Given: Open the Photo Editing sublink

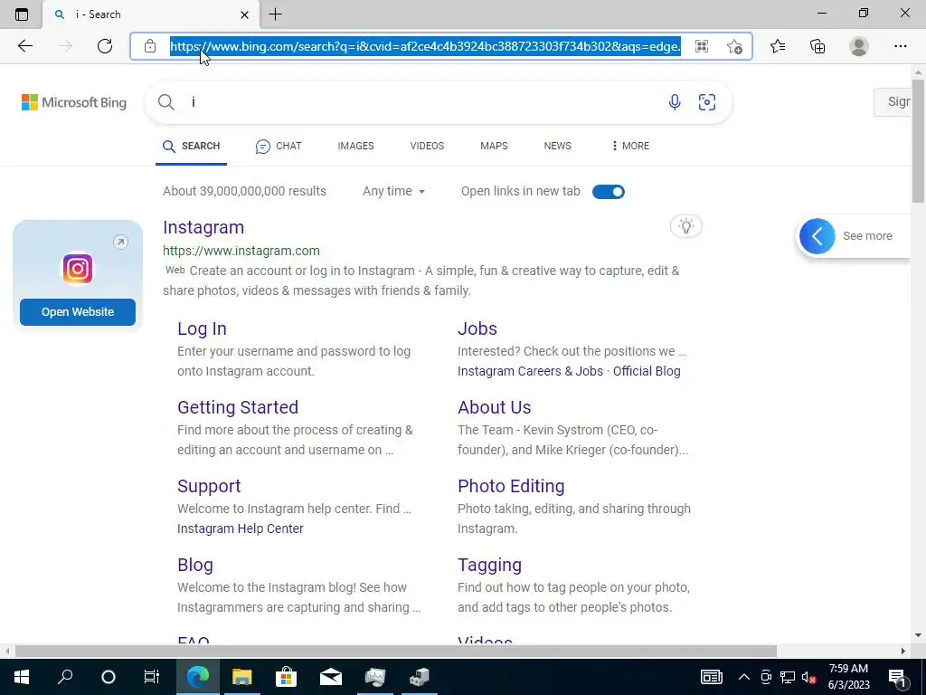Looking at the screenshot, I should 511,486.
